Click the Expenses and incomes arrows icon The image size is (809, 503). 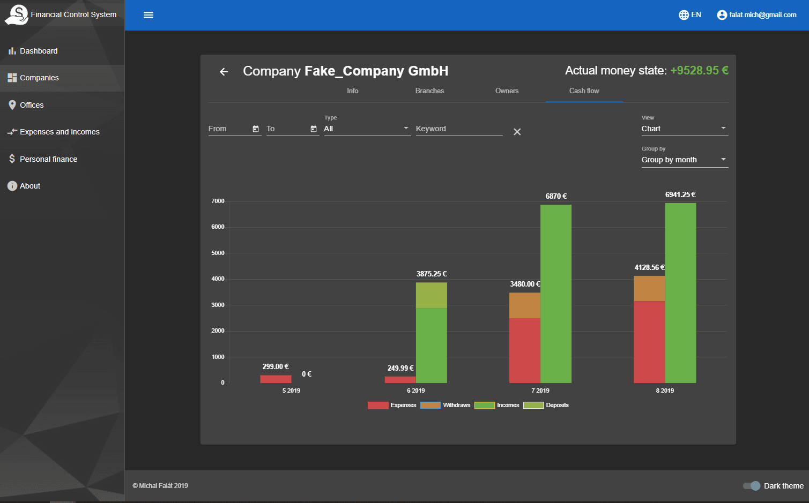[12, 132]
